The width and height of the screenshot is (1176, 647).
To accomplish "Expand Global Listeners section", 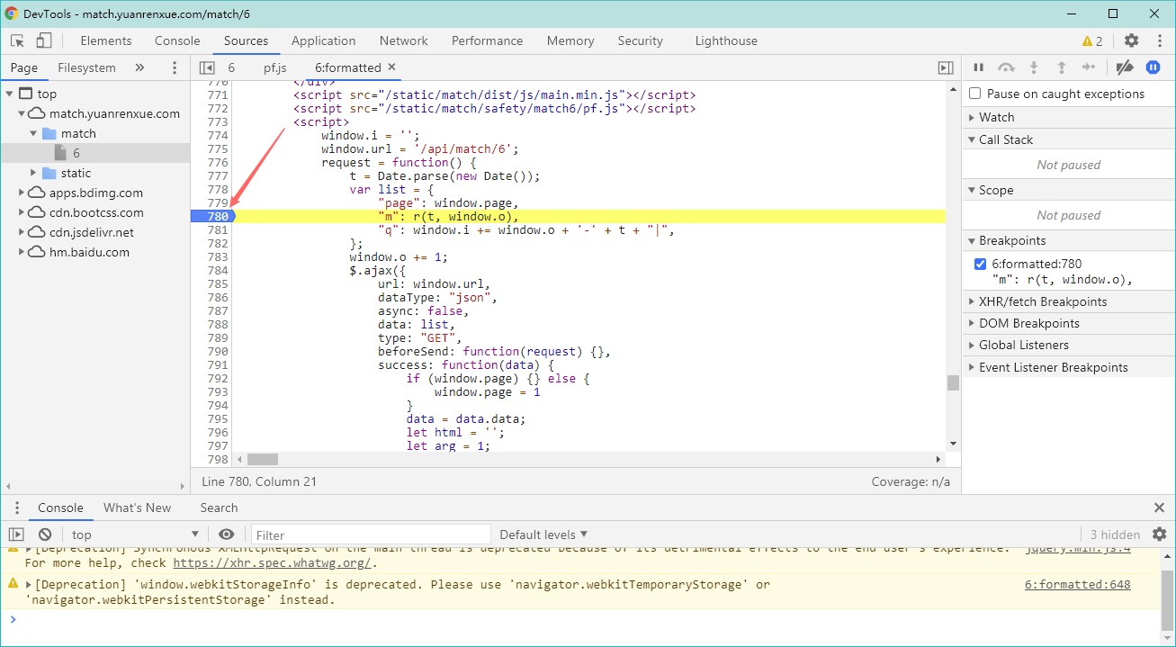I will [1069, 345].
